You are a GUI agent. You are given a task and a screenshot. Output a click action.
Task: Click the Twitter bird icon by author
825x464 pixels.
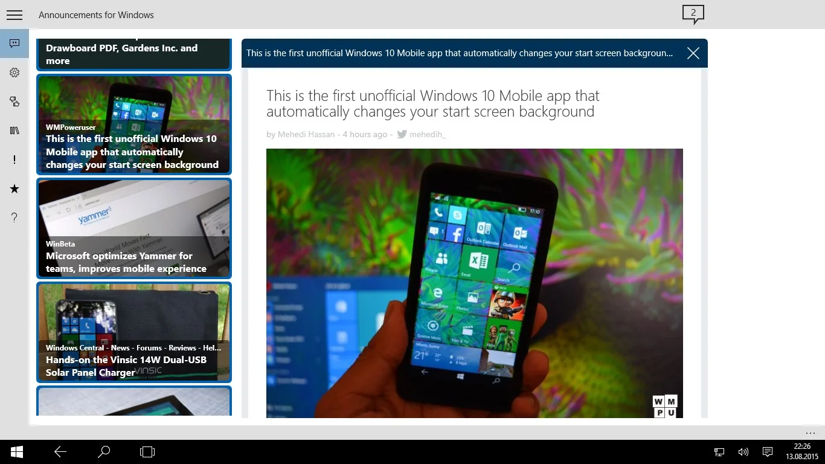402,134
